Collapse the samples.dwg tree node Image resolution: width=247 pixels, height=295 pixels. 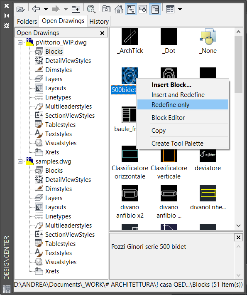20,161
